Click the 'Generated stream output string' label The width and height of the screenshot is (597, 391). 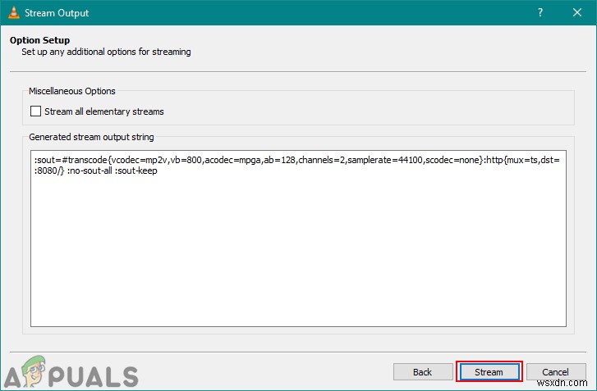pyautogui.click(x=91, y=137)
